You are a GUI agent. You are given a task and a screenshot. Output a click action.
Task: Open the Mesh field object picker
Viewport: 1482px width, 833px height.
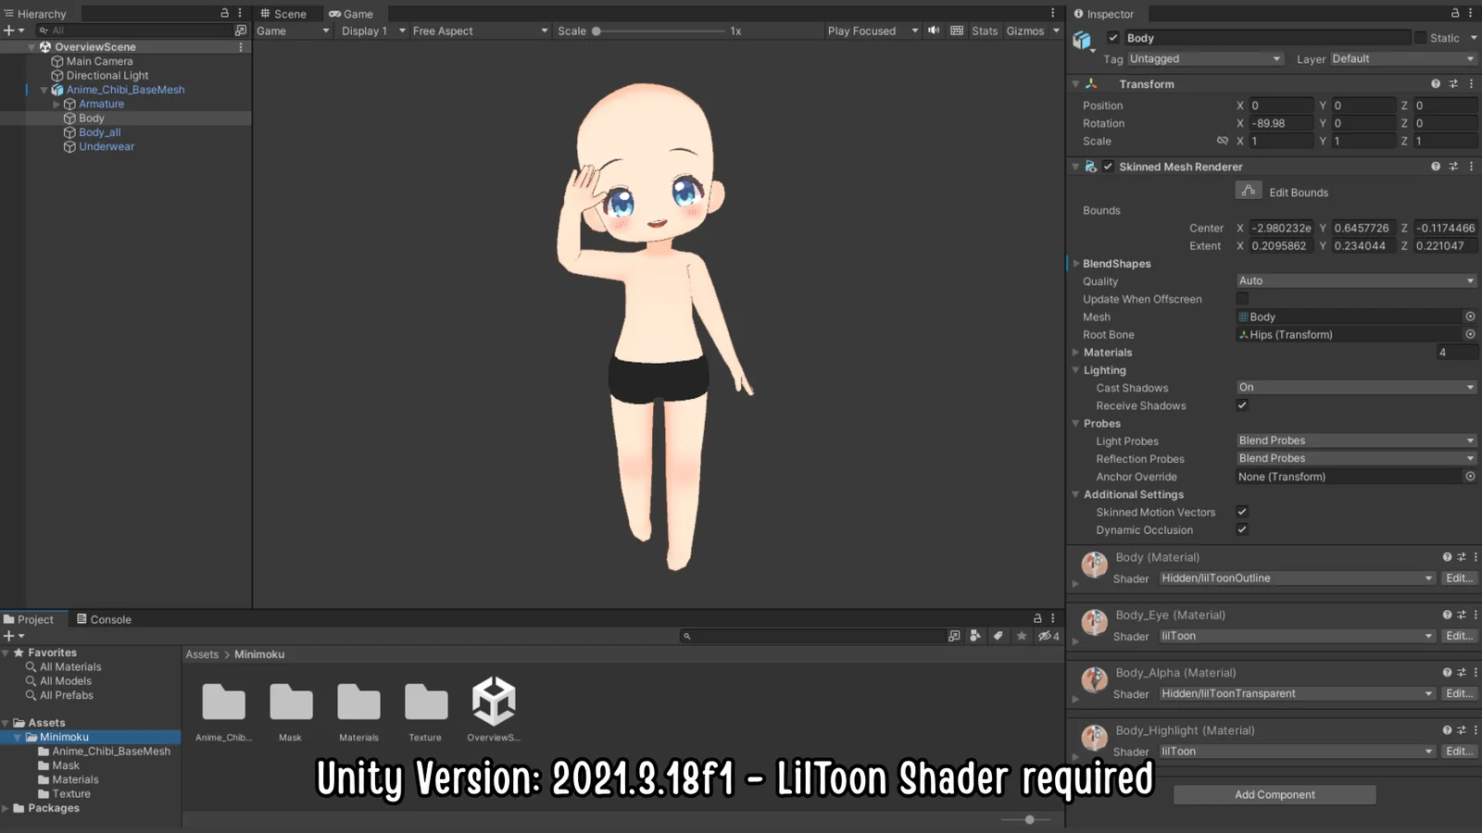(x=1469, y=317)
